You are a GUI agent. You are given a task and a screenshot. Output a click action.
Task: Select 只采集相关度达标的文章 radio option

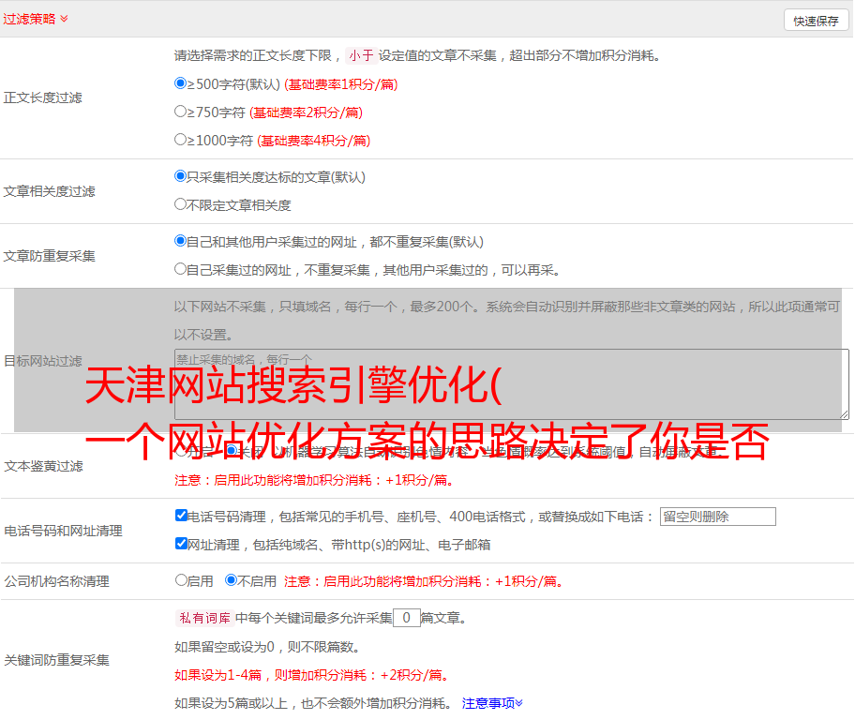181,176
